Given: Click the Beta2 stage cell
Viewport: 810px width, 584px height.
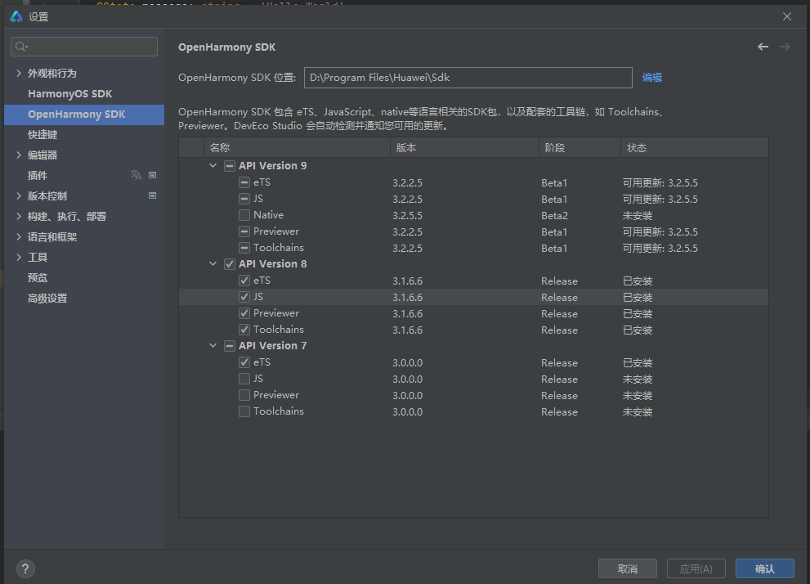Looking at the screenshot, I should pyautogui.click(x=554, y=215).
